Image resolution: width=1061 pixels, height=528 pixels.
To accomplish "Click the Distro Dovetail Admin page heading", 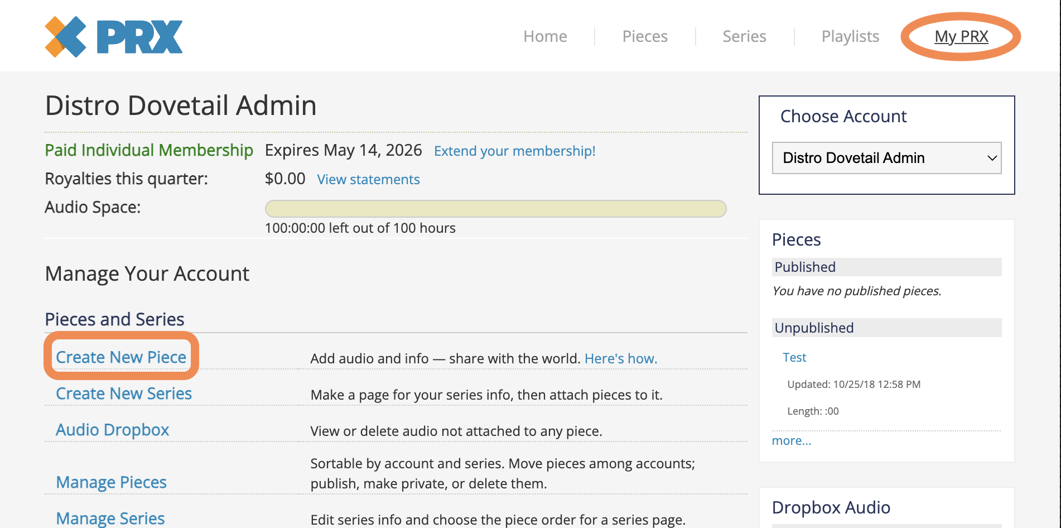I will [181, 105].
